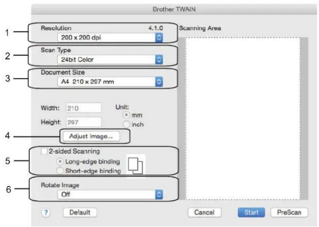The image size is (319, 227).
Task: Enable the 2-sided Scanning checkbox
Action: (44, 151)
